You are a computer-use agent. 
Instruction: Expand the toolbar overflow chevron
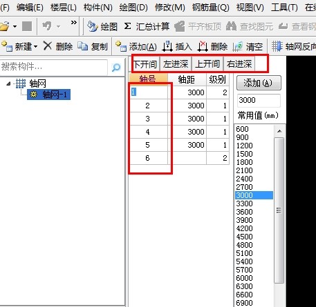pyautogui.click(x=74, y=23)
